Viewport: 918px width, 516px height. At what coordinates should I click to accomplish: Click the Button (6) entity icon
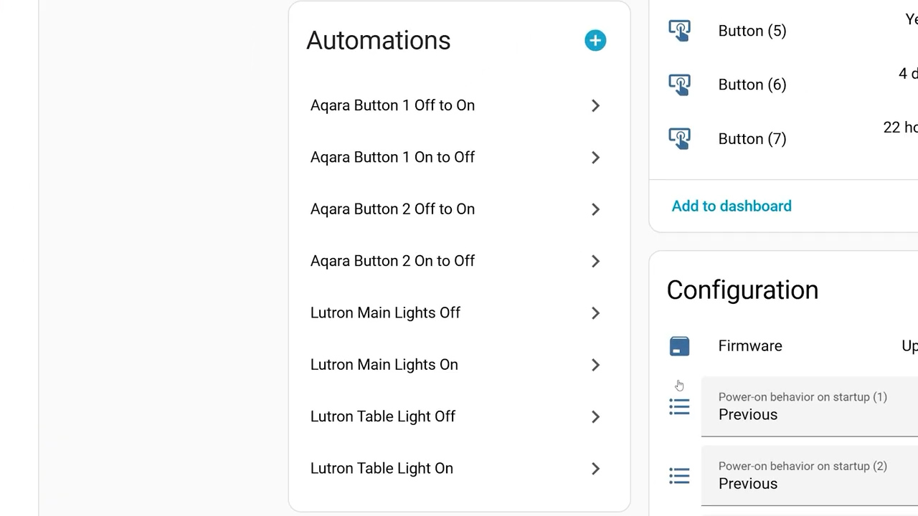point(679,85)
